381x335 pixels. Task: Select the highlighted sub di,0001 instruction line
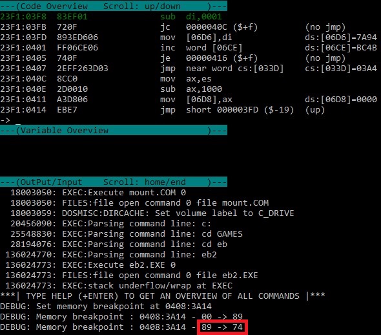pos(111,17)
